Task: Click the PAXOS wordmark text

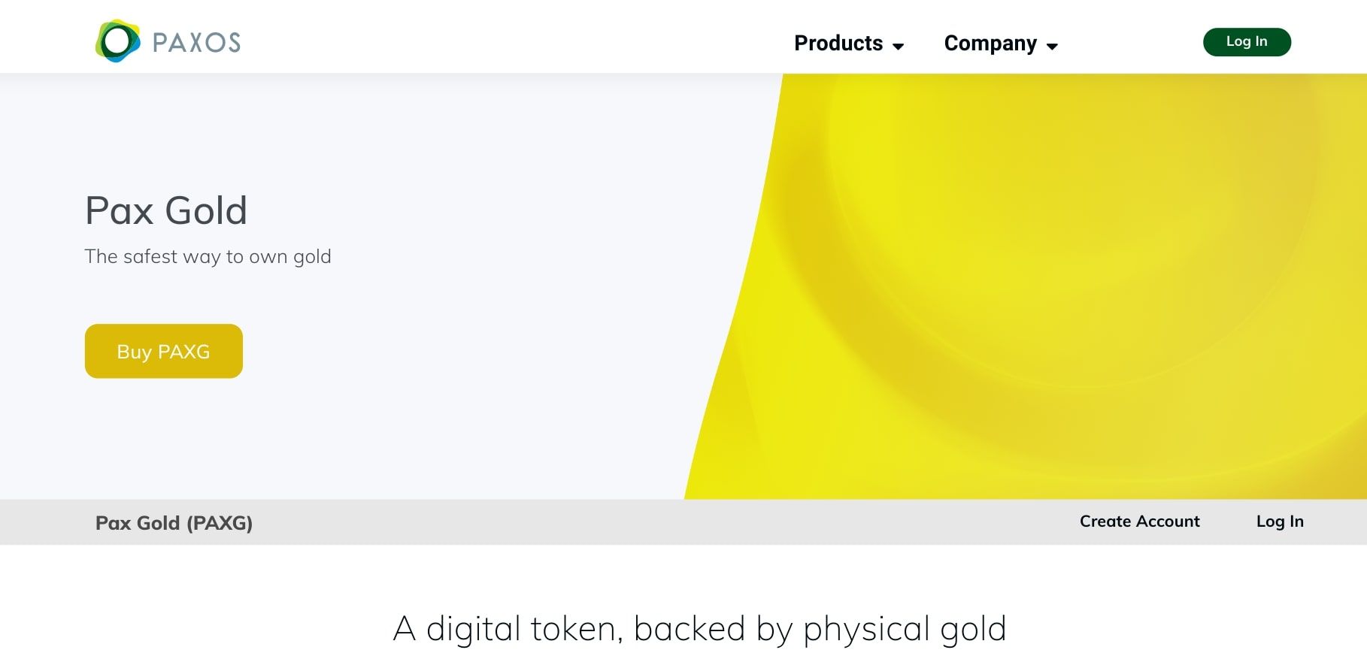Action: pyautogui.click(x=196, y=43)
